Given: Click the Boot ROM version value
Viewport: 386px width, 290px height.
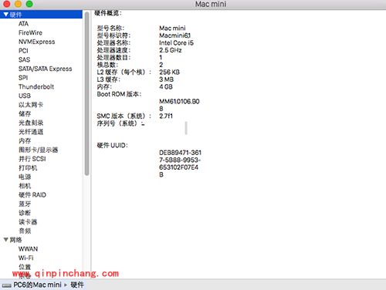Looking at the screenshot, I should click(179, 105).
